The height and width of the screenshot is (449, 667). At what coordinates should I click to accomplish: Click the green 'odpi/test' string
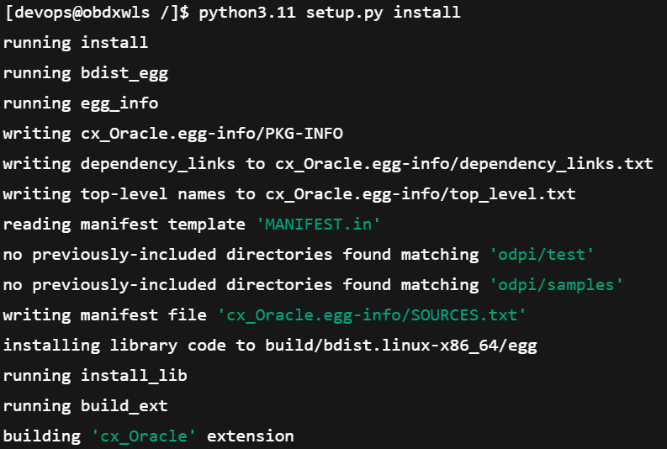point(541,254)
